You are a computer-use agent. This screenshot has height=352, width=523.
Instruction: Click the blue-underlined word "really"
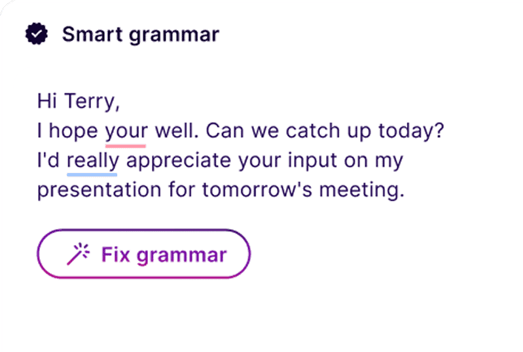[x=93, y=160]
